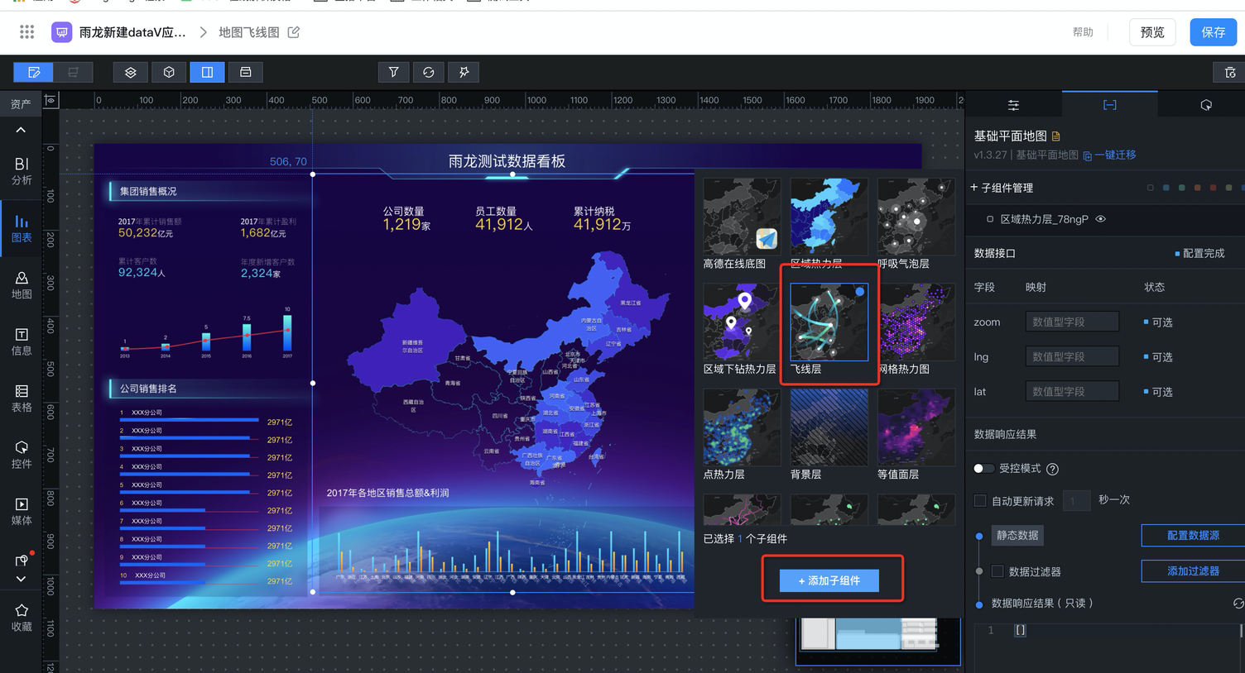Edit the 地图飞线图 screen name
This screenshot has width=1245, height=673.
pyautogui.click(x=294, y=32)
